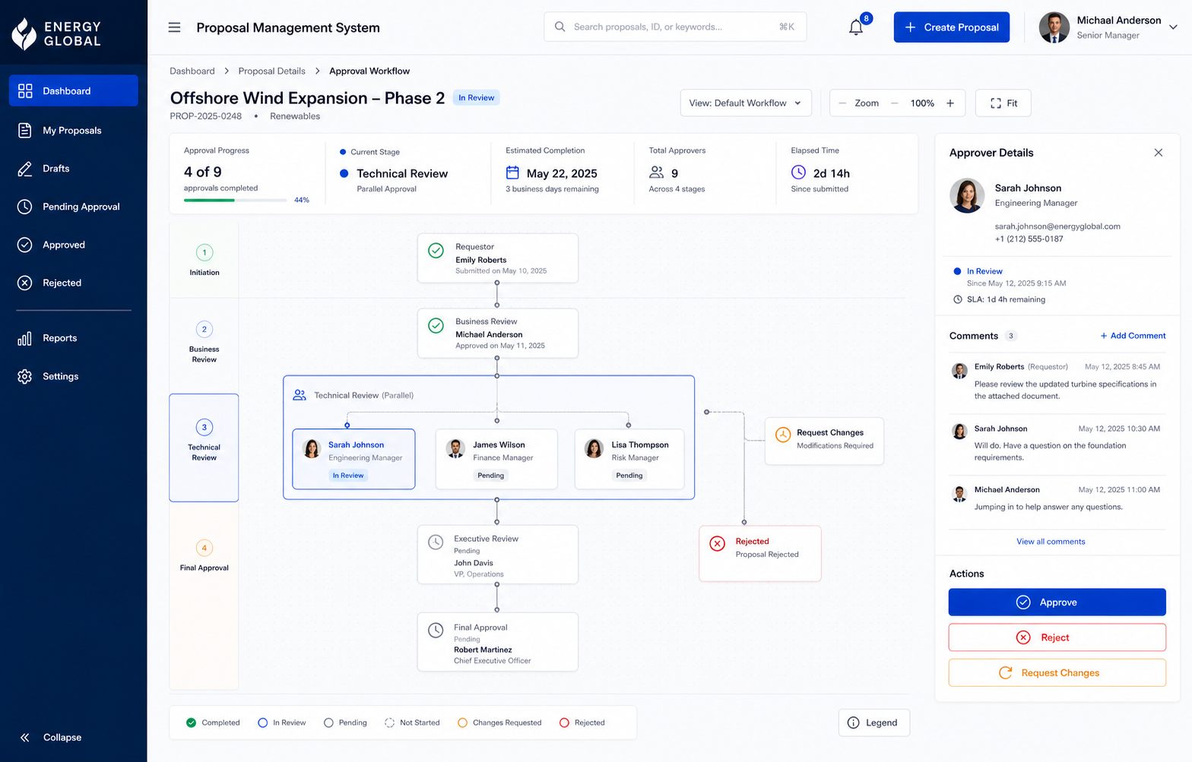Expand the Michael Anderson user menu
Viewport: 1192px width, 762px height.
pos(1173,27)
